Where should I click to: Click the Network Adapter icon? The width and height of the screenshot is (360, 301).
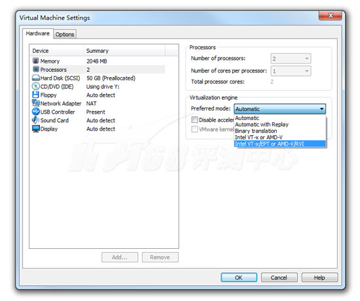click(x=36, y=103)
